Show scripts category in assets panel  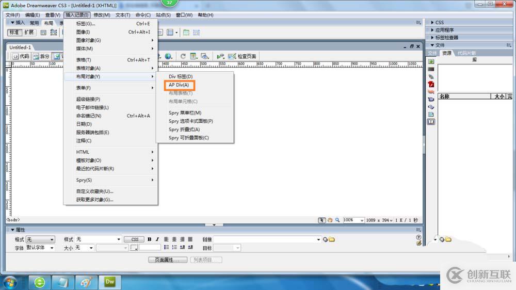[x=431, y=107]
